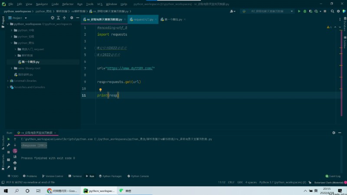Screen dimensions: 347x195
Task: Collapse the python_爬虫 folder
Action: coord(12,43)
